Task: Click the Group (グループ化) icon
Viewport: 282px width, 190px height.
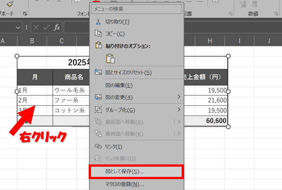Action: click(98, 110)
